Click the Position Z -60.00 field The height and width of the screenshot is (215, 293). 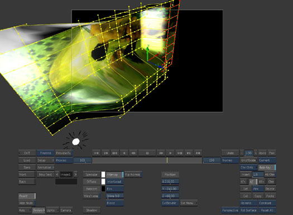170,196
